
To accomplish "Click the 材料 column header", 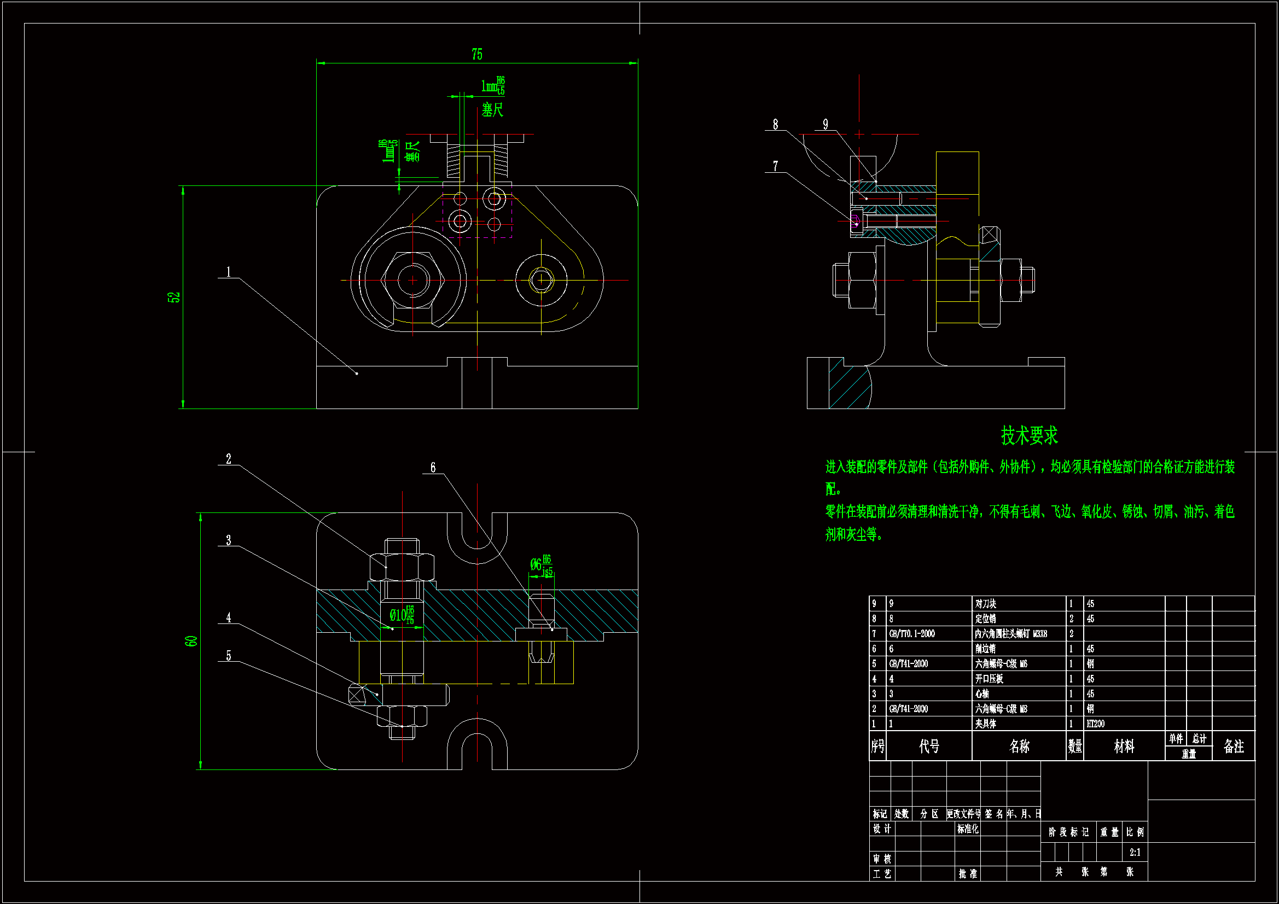I will (x=1124, y=746).
